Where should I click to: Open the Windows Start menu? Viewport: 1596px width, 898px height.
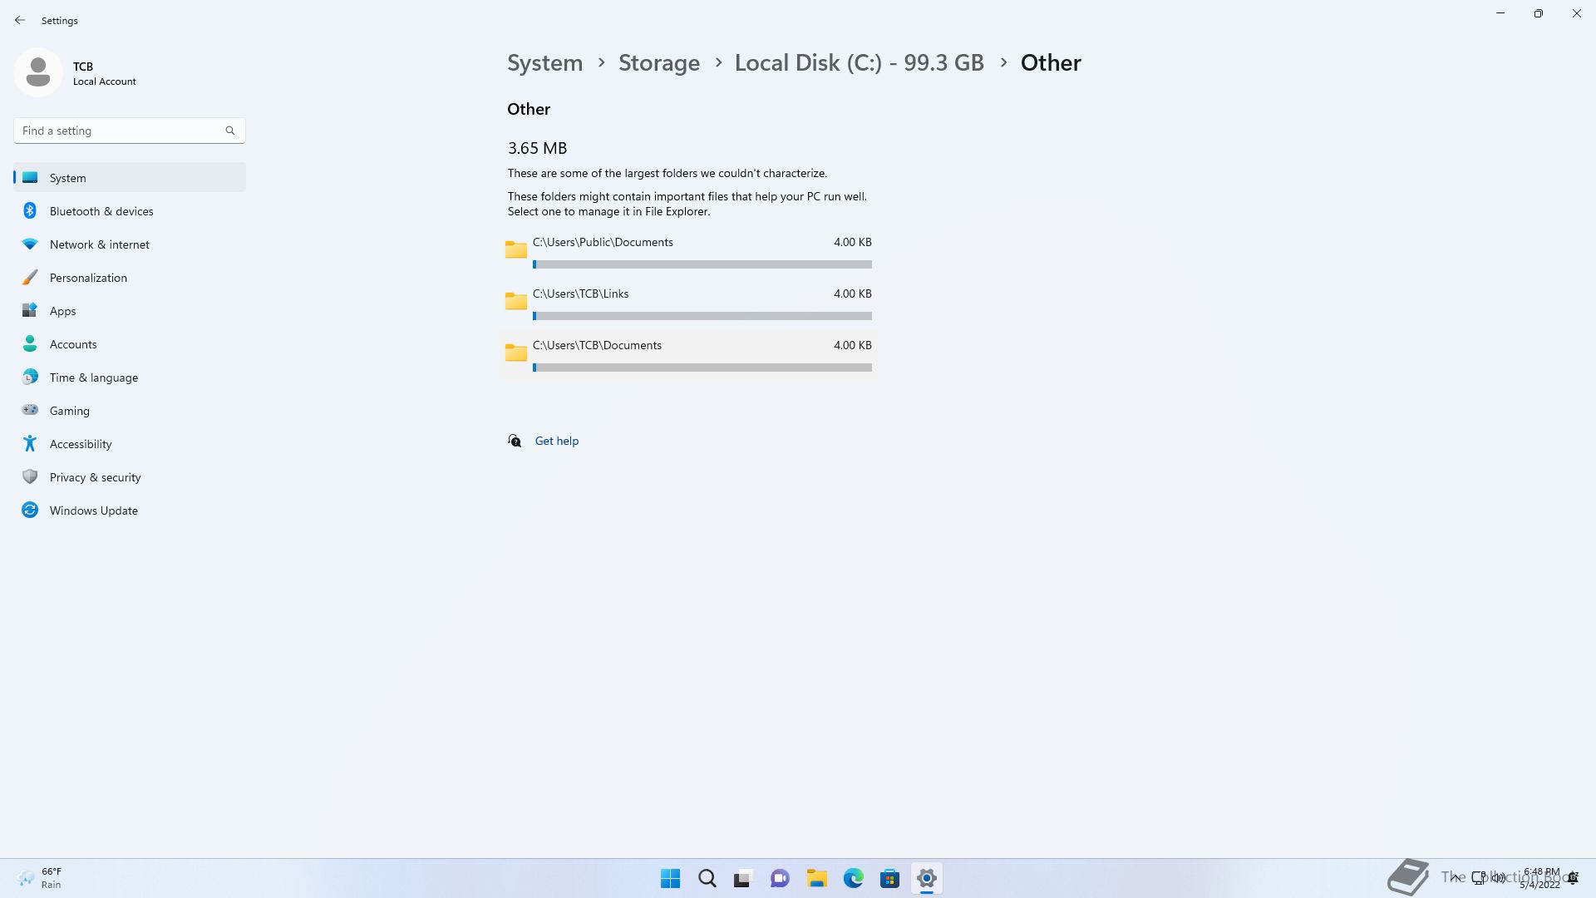click(x=670, y=879)
